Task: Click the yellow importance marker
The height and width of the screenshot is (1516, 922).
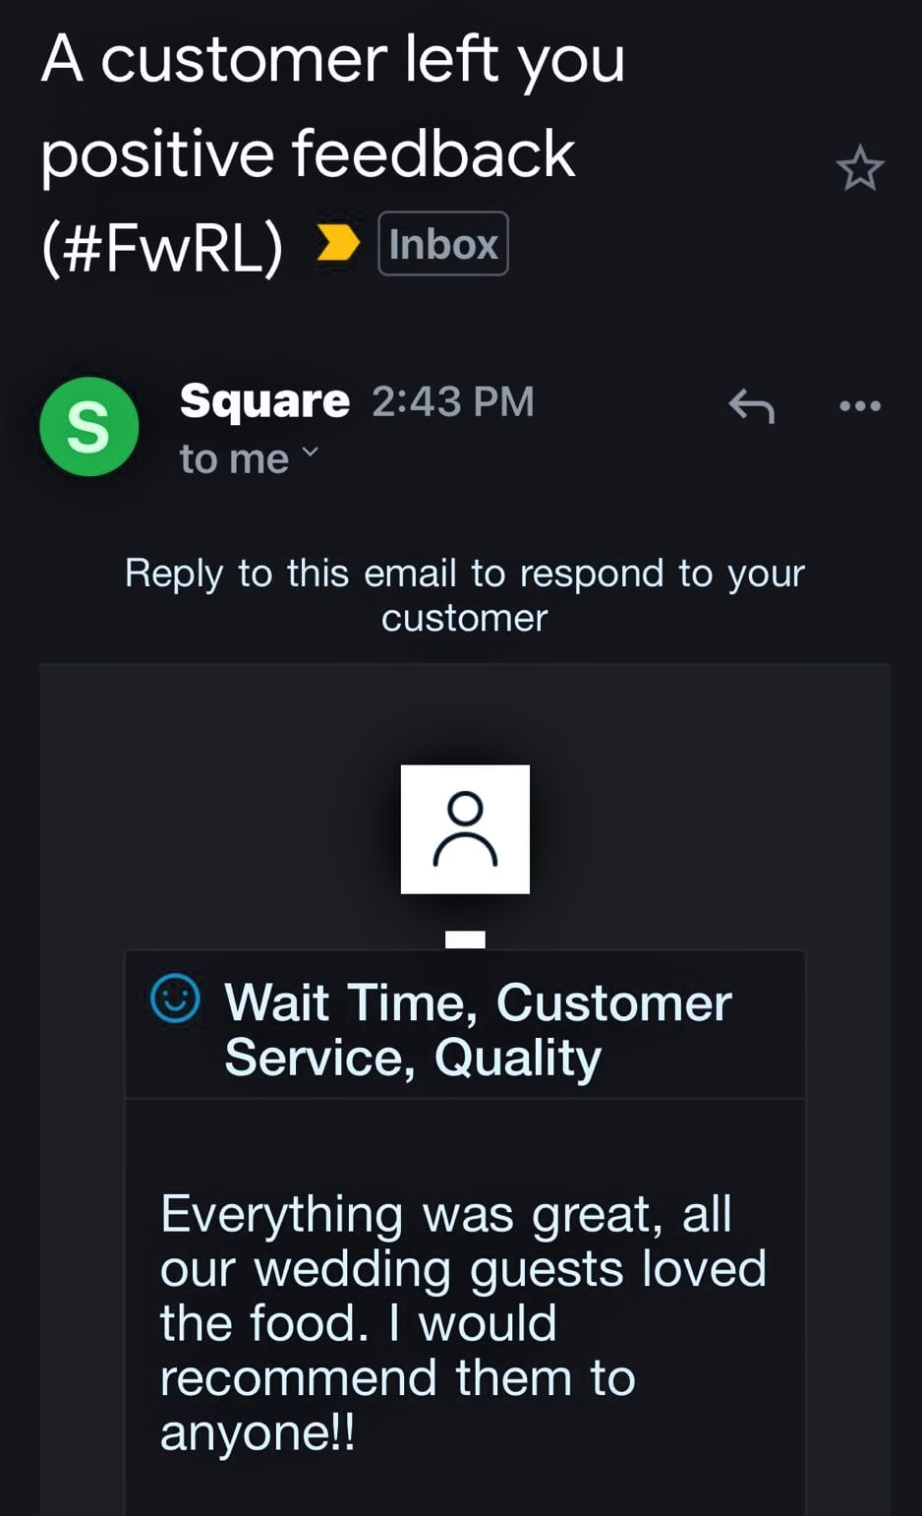Action: [338, 242]
